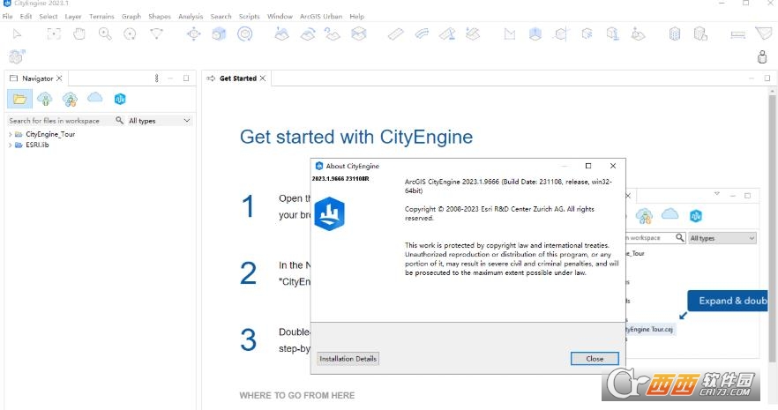
Task: Activate the rectangular selection tool
Action: (54, 34)
